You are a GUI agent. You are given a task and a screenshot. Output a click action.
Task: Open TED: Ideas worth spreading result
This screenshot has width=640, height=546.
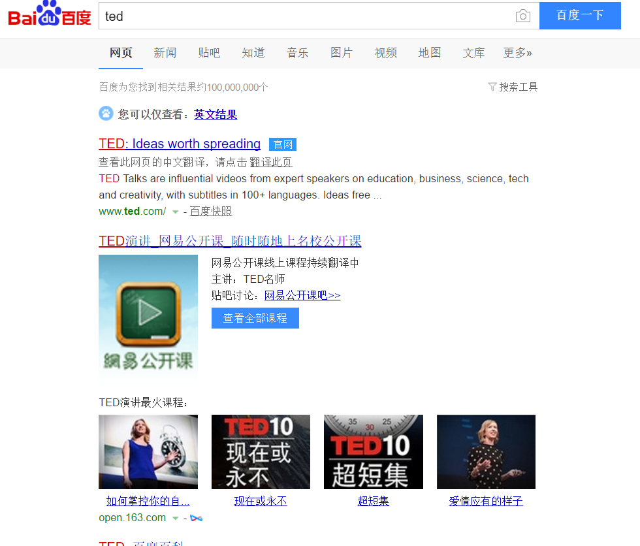(180, 144)
